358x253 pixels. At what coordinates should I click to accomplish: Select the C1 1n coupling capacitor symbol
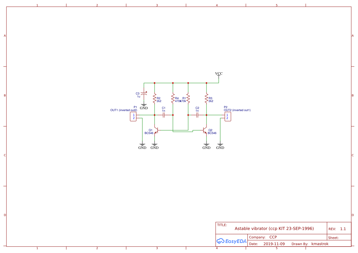163,115
